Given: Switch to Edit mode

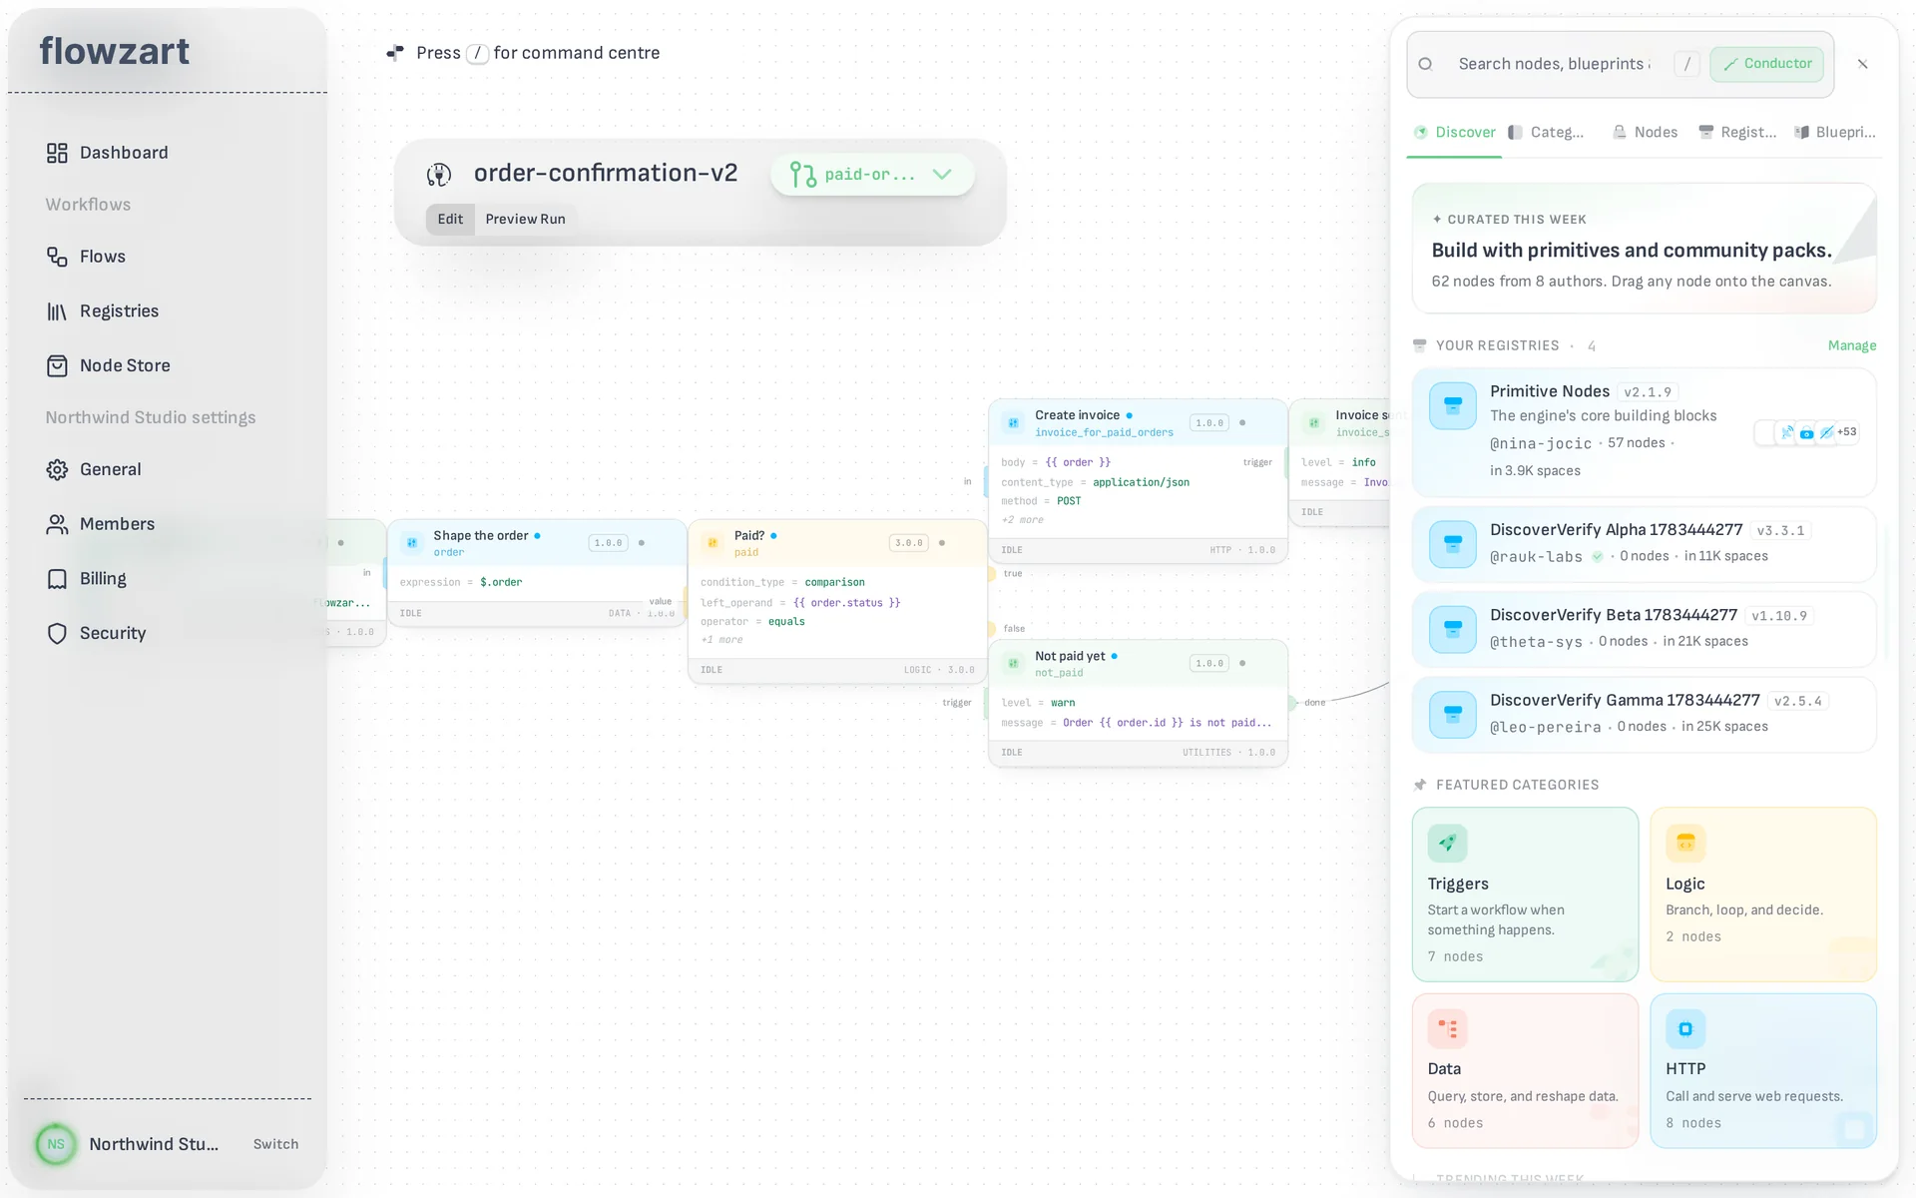Looking at the screenshot, I should pyautogui.click(x=450, y=220).
